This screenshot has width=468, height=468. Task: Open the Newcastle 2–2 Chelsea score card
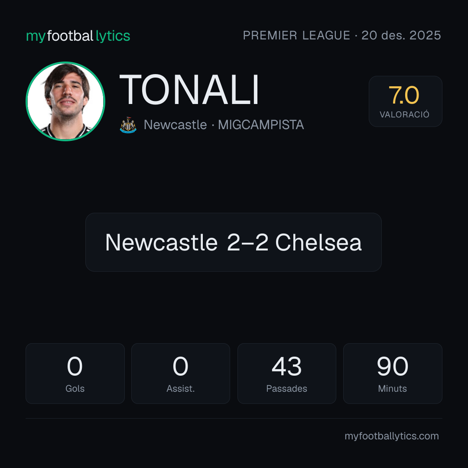[x=234, y=242]
